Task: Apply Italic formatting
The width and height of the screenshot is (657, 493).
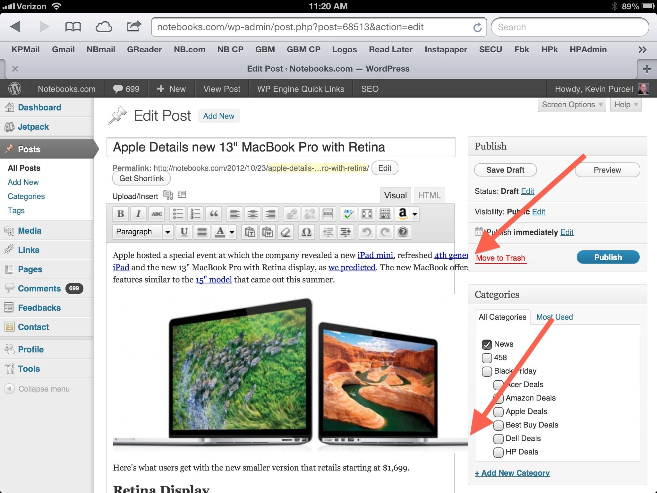Action: (x=139, y=214)
